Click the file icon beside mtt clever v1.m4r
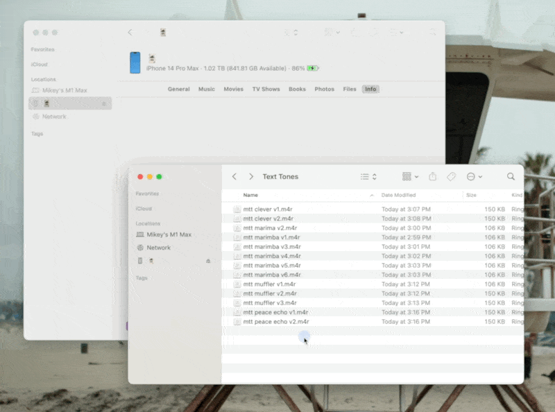This screenshot has height=412, width=555. pyautogui.click(x=237, y=209)
